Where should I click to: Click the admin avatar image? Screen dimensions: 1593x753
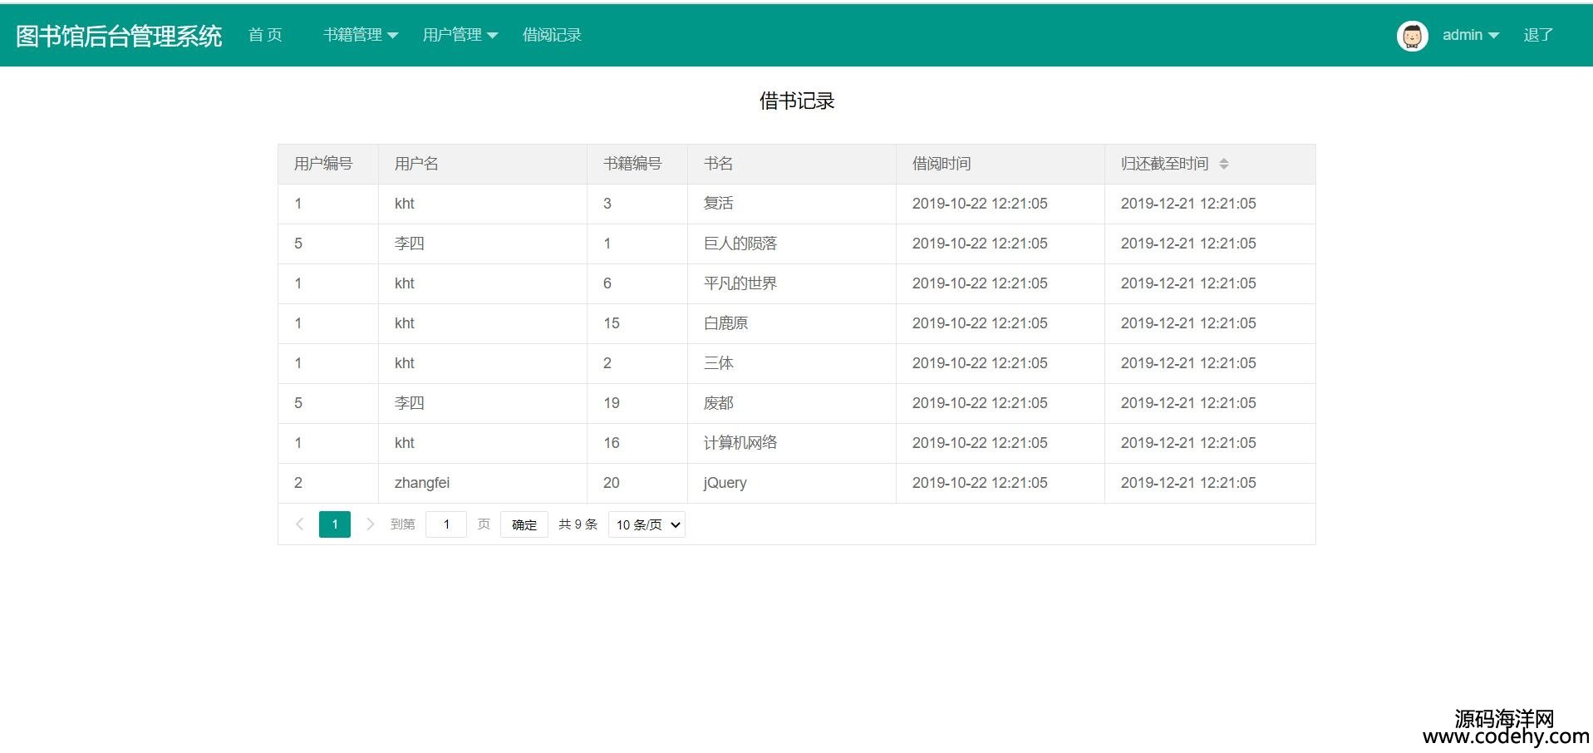(1412, 36)
